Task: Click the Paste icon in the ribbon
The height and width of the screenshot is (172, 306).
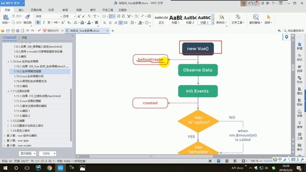Action: tap(6, 17)
